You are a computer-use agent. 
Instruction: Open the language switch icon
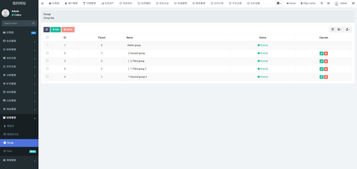[x=322, y=3]
